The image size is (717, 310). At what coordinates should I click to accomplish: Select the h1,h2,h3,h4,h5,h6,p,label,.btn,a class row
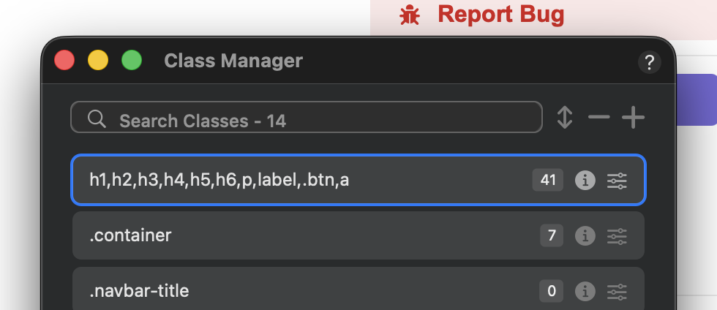coord(293,179)
